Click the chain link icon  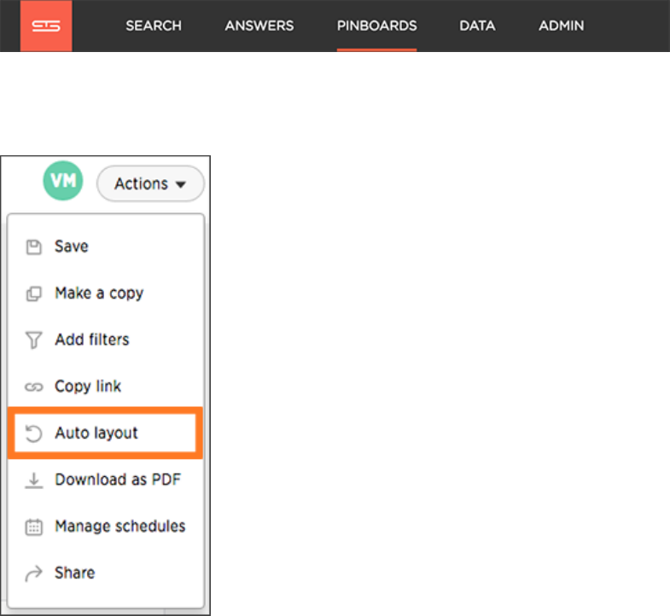pyautogui.click(x=34, y=387)
